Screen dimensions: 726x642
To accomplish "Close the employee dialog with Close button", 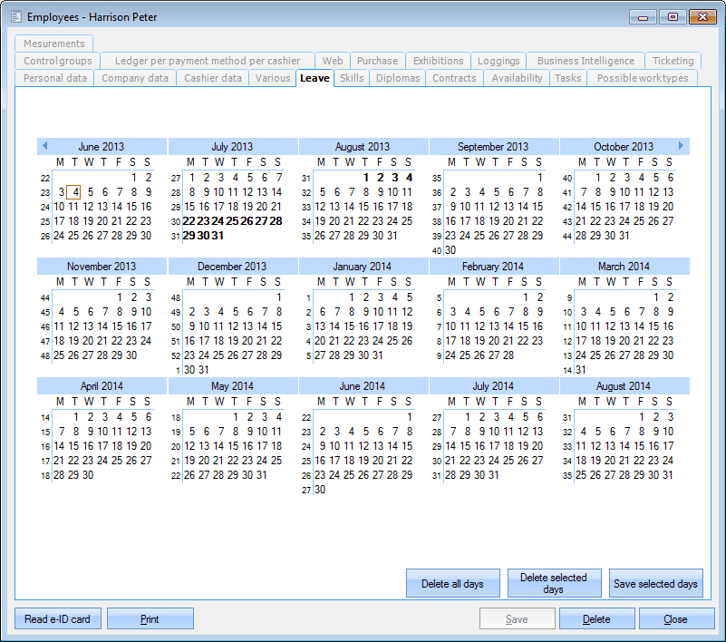I will click(x=676, y=619).
